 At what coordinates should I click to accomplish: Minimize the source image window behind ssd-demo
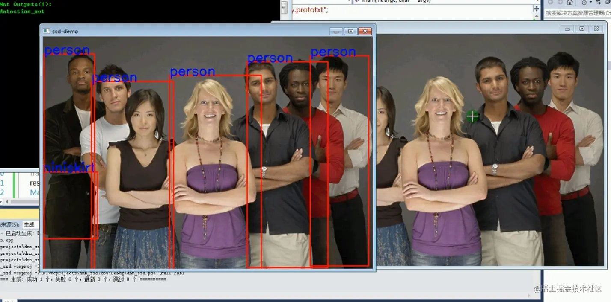pos(567,29)
